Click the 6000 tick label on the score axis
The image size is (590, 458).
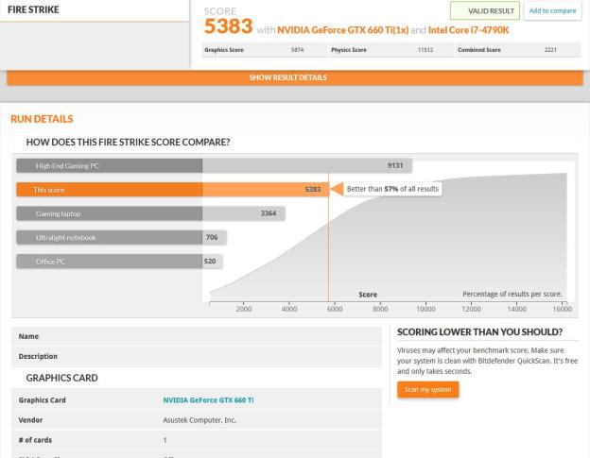(x=335, y=309)
